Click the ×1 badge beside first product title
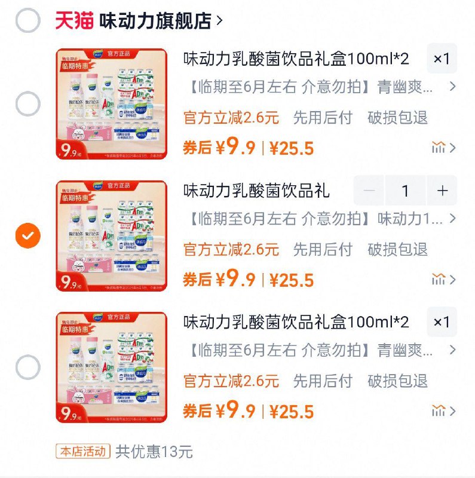The height and width of the screenshot is (478, 475). pos(442,60)
